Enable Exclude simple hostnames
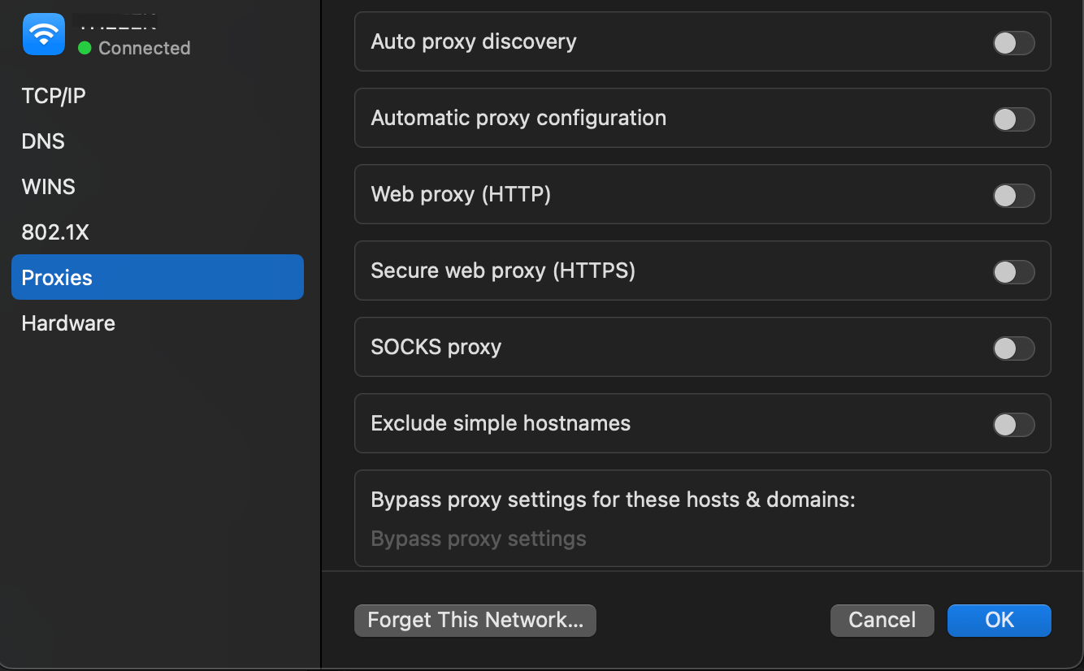Viewport: 1084px width, 671px height. pyautogui.click(x=1013, y=423)
